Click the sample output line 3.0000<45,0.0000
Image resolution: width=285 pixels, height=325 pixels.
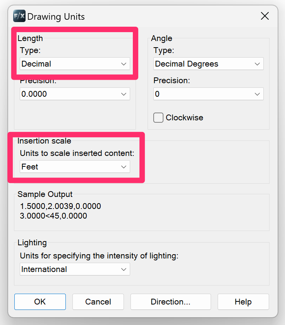click(x=53, y=216)
